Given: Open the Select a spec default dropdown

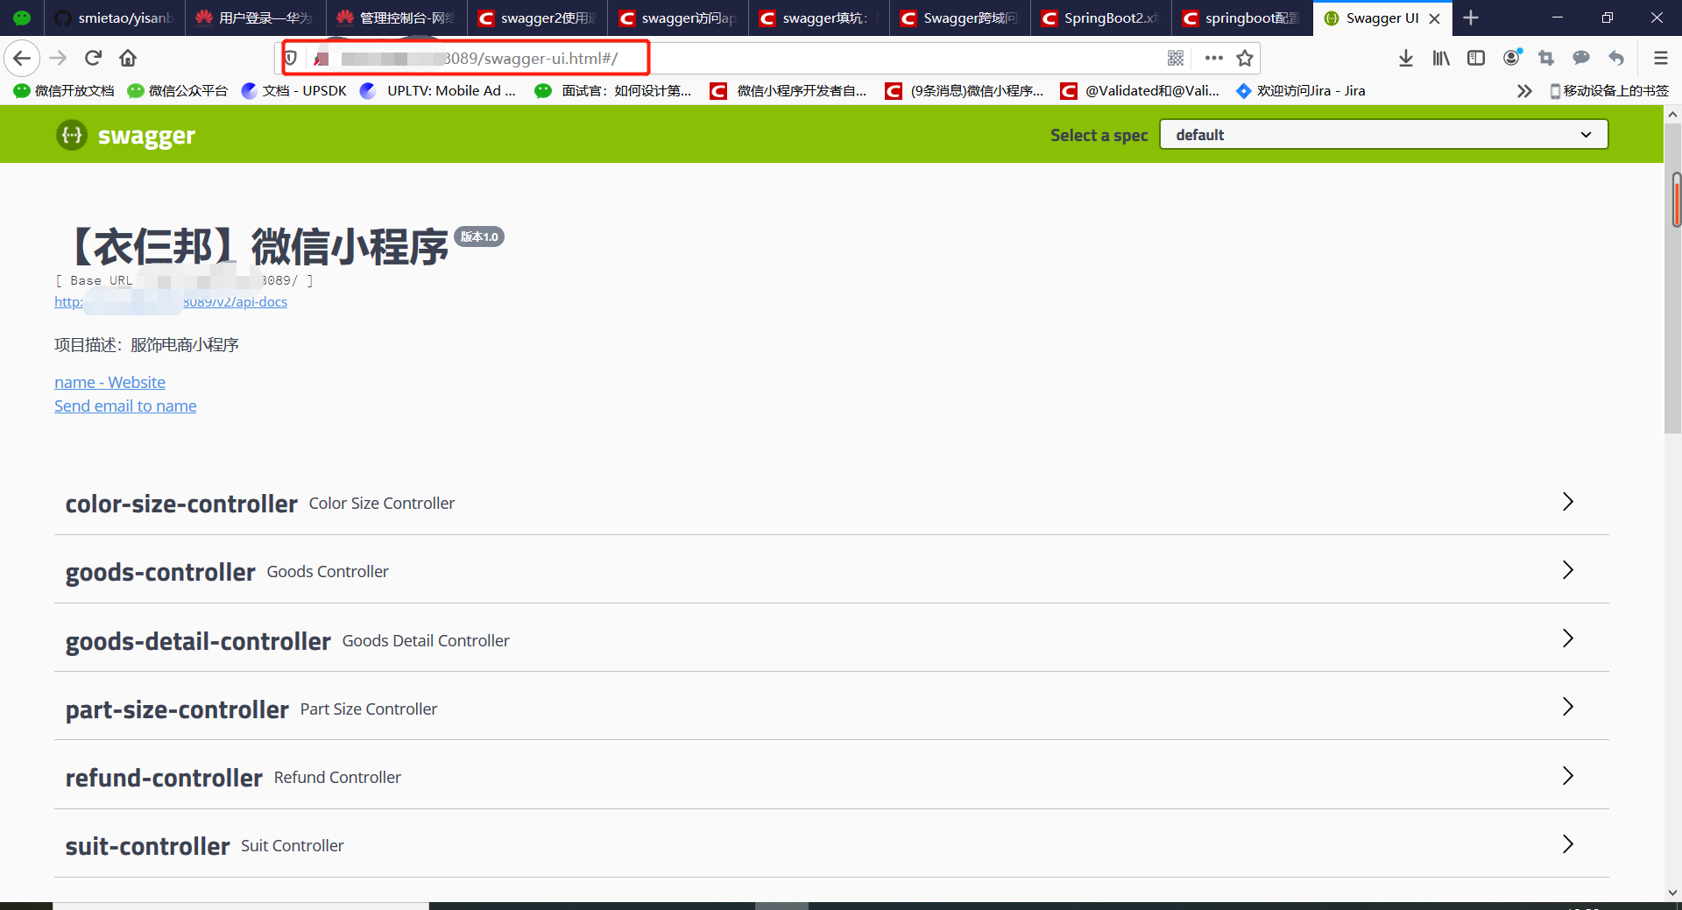Looking at the screenshot, I should [1383, 135].
